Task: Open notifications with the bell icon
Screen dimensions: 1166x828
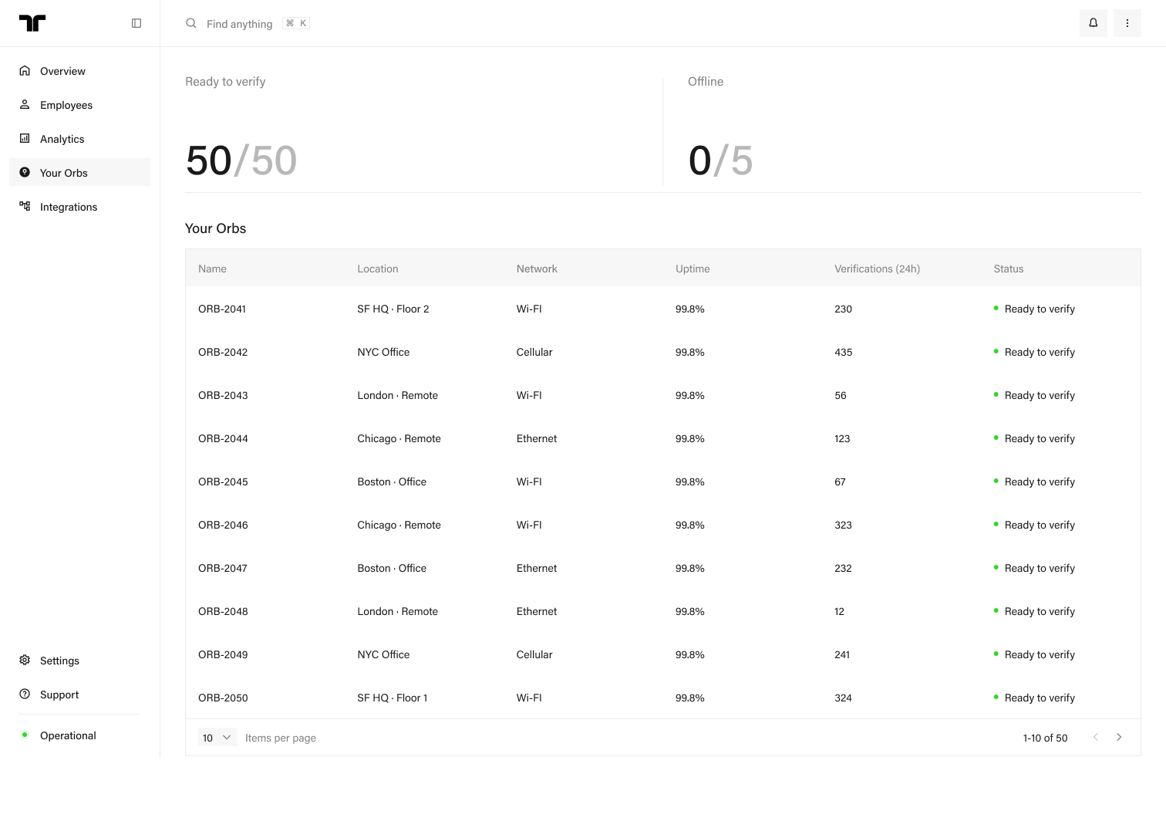Action: click(x=1094, y=23)
